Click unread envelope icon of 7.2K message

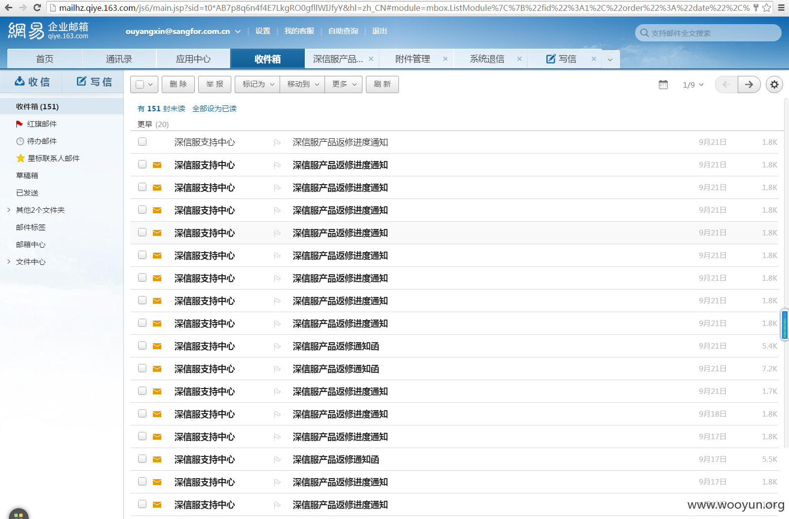157,369
